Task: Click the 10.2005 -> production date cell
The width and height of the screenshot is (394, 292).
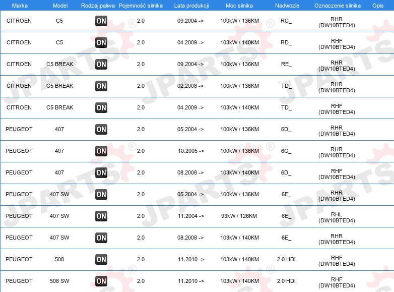Action: [x=191, y=151]
